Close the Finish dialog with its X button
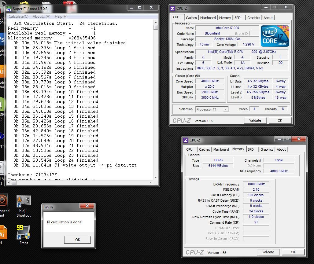 [x=87, y=206]
